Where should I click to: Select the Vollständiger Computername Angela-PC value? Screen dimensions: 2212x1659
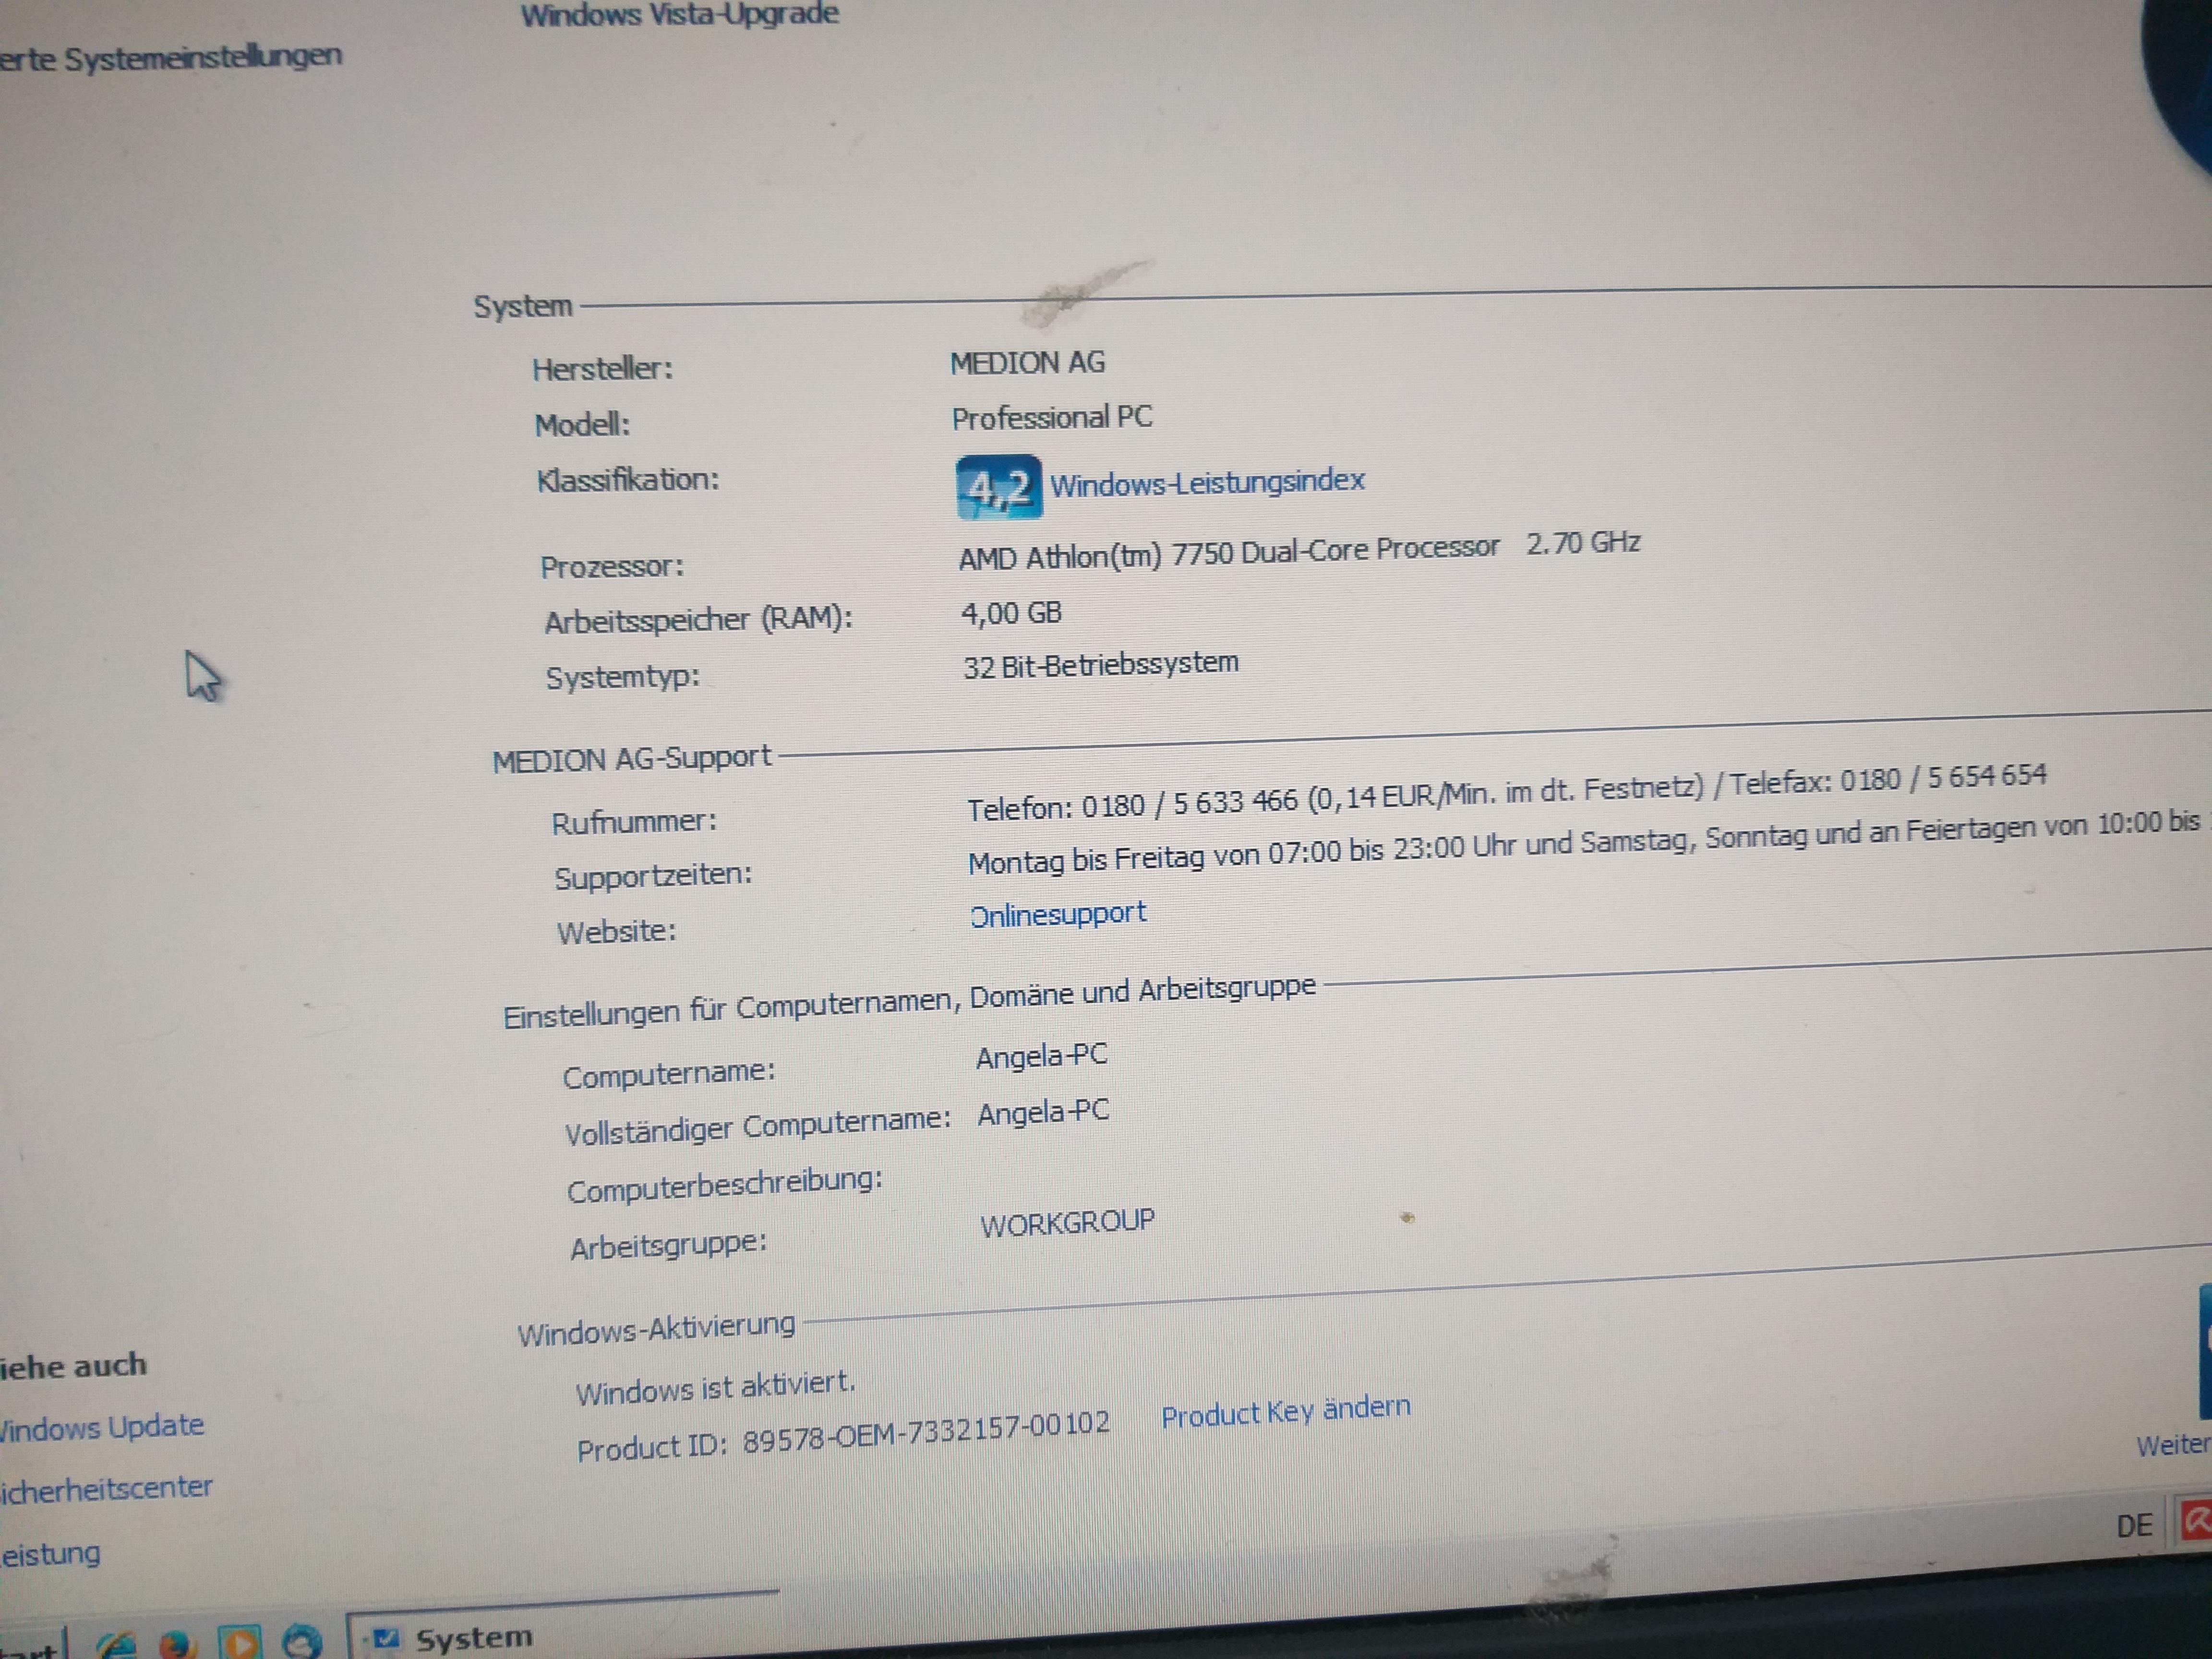[1043, 1112]
